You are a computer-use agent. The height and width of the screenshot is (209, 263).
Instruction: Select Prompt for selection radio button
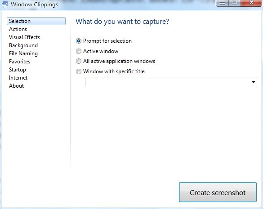[79, 41]
